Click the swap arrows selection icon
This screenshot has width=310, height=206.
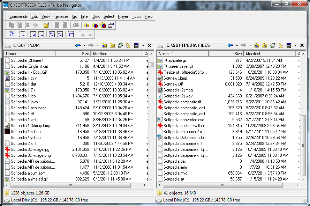tap(70, 34)
